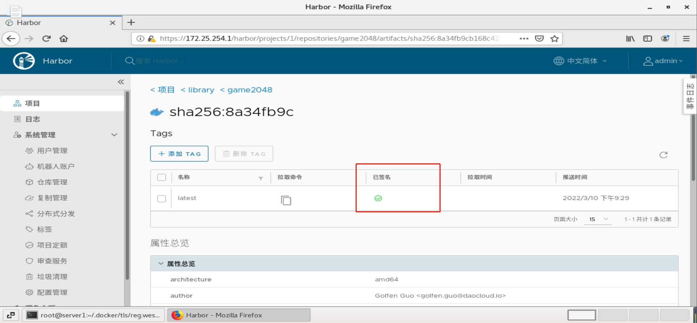697x323 pixels.
Task: Collapse the sidebar with double chevron
Action: (x=121, y=82)
